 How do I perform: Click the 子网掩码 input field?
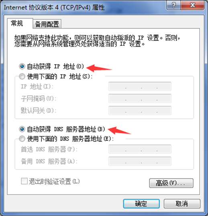140,98
